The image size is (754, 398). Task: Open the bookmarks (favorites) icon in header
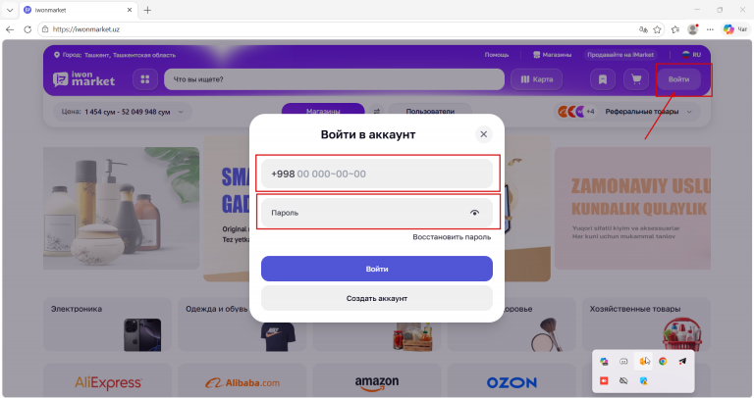(x=603, y=79)
